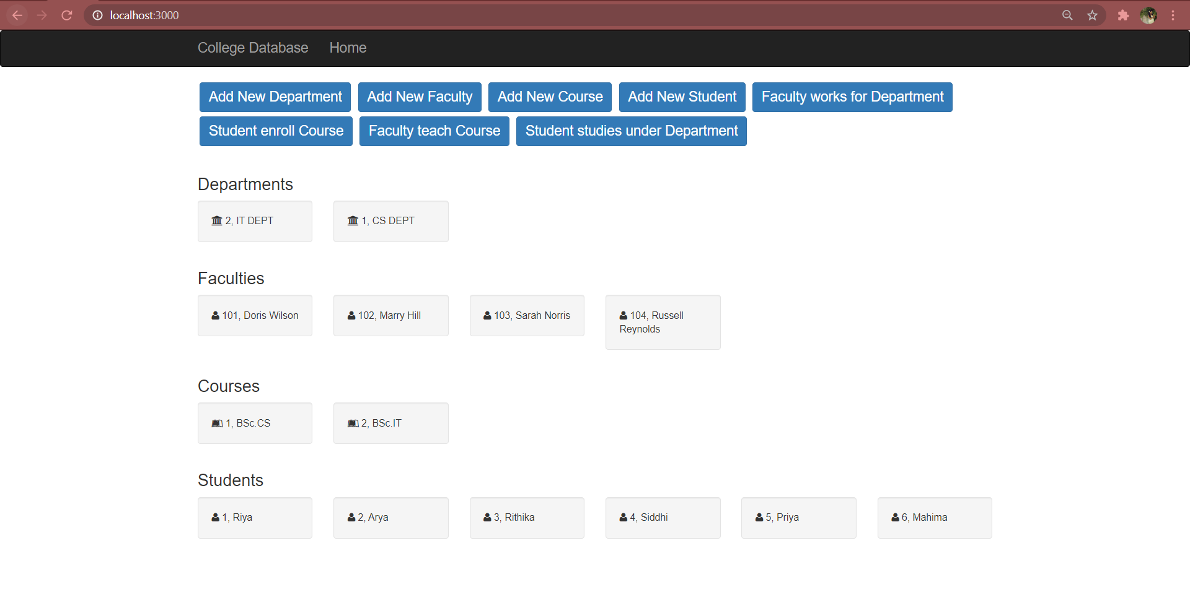
Task: Click Student enroll Course
Action: point(276,131)
